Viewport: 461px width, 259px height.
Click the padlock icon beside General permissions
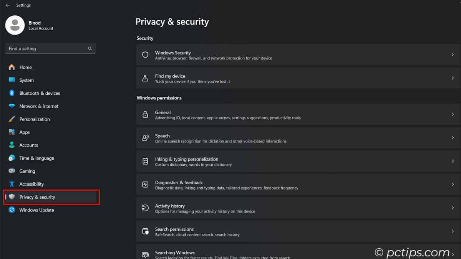click(x=145, y=115)
